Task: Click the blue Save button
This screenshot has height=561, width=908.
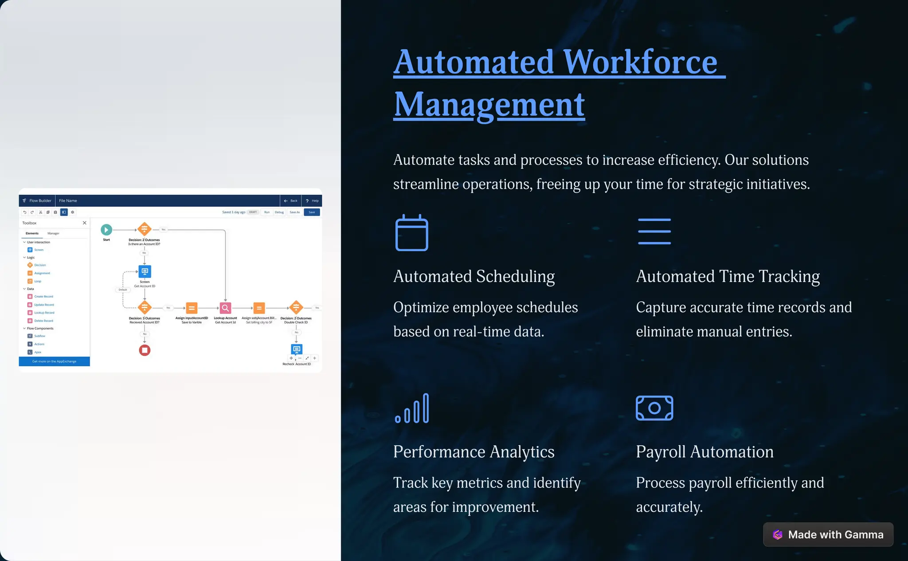Action: 312,212
